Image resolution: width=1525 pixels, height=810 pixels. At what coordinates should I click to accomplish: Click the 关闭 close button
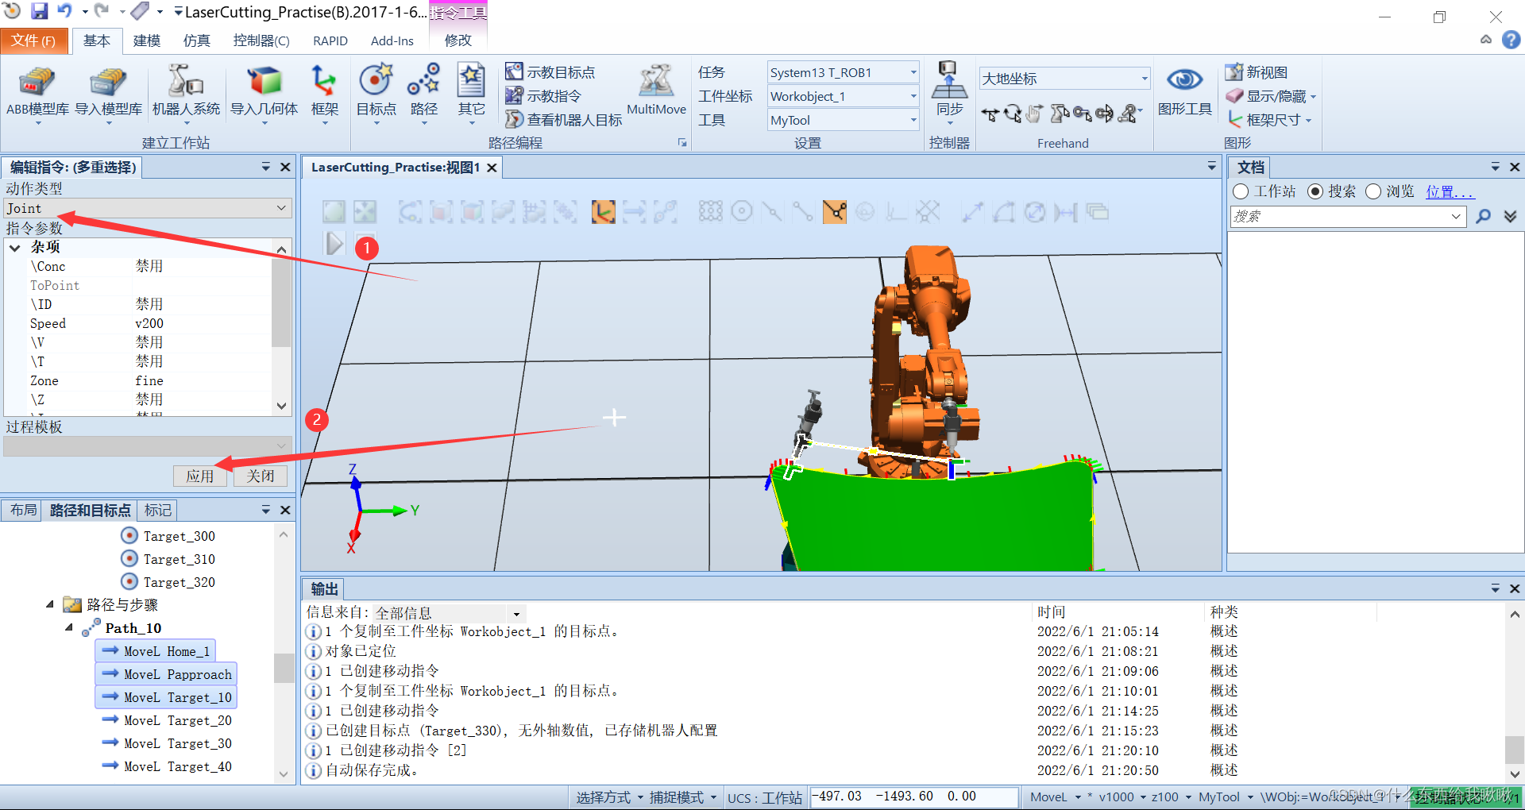(261, 476)
